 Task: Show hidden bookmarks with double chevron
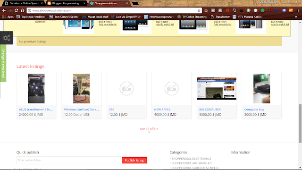296,17
